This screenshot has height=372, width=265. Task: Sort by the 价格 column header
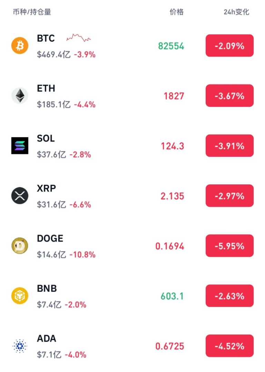pos(177,12)
